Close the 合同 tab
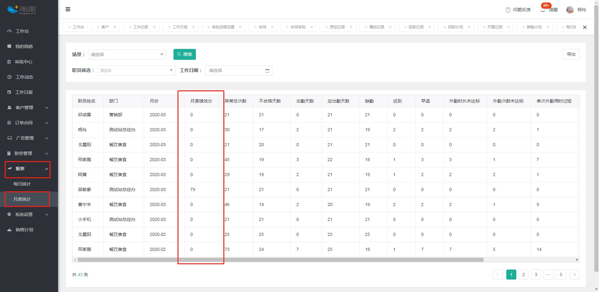Screen dimensions: 599x292 pyautogui.click(x=272, y=27)
